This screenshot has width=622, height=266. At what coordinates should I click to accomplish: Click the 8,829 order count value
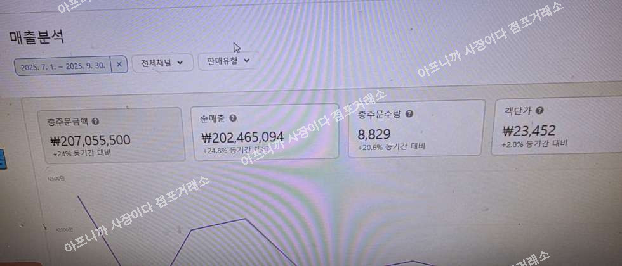374,134
